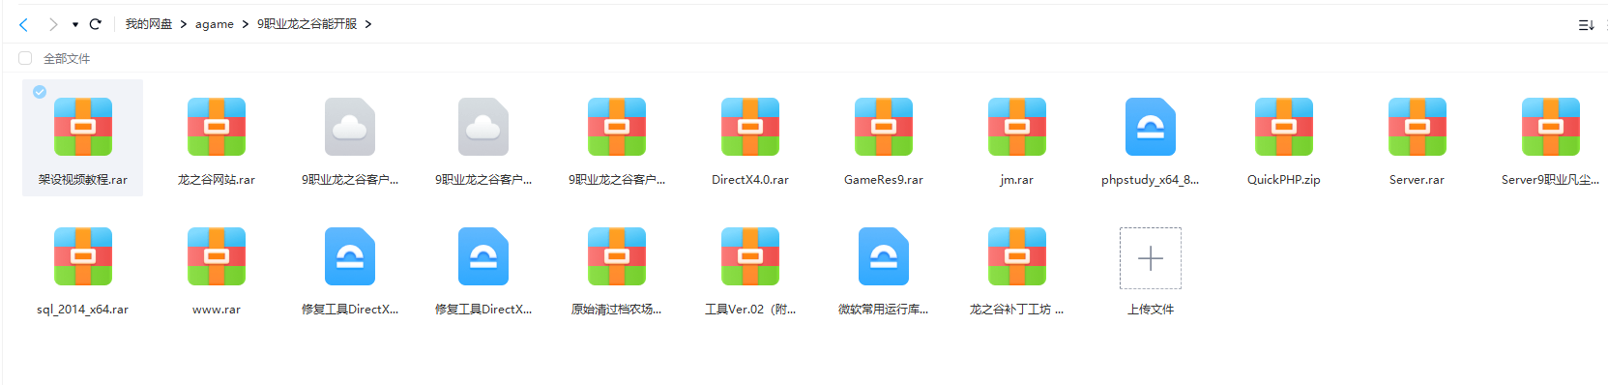The width and height of the screenshot is (1608, 385).
Task: Select the Server.rar archive icon
Action: click(1418, 127)
